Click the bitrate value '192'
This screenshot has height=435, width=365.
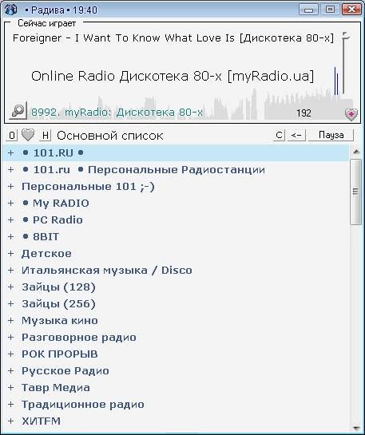[304, 113]
